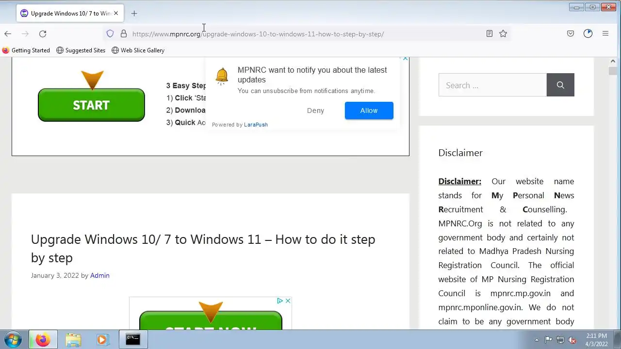Screen dimensions: 621x349
Task: Open muted volume tray icon
Action: [x=572, y=340]
